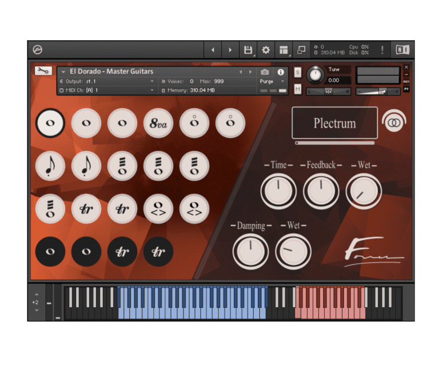
Task: Click the El Dorado - Master Guitars title
Action: [x=111, y=72]
